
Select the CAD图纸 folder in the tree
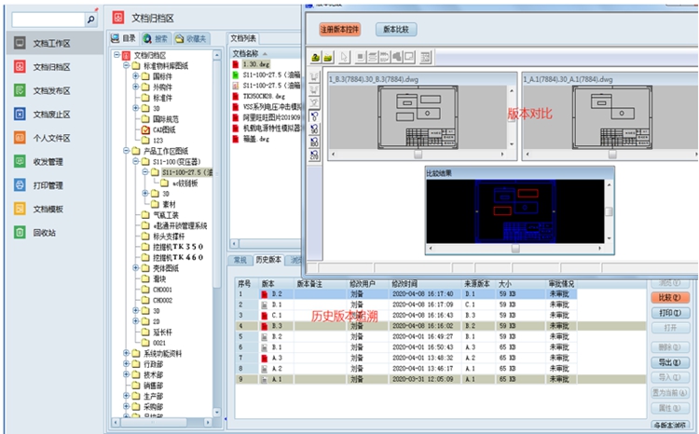point(164,129)
